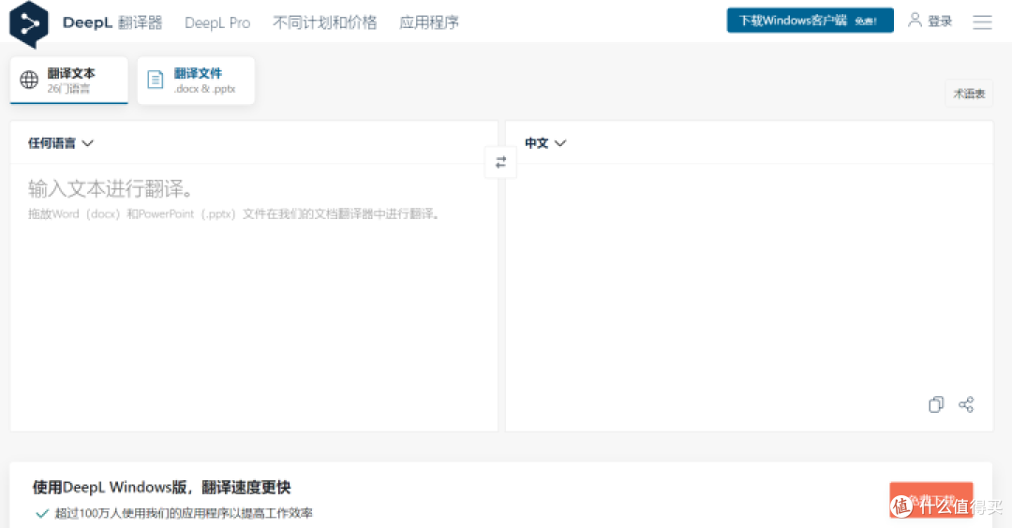Click the globe icon on 翻译文本 tab
Screen dimensions: 1012x528
[29, 80]
